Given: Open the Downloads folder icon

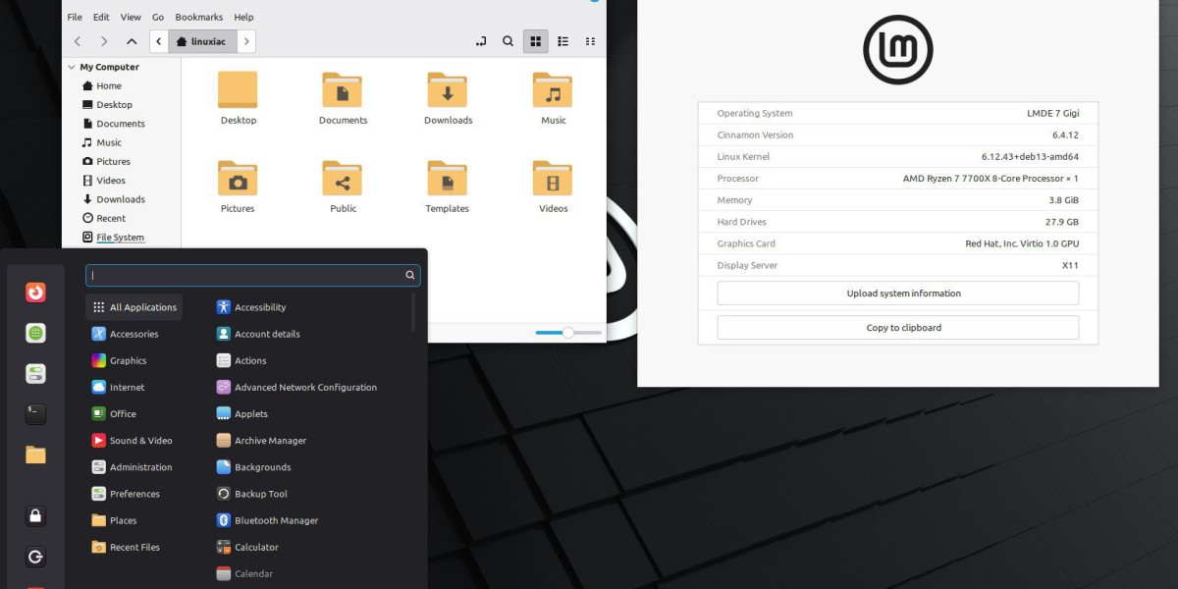Looking at the screenshot, I should click(448, 91).
